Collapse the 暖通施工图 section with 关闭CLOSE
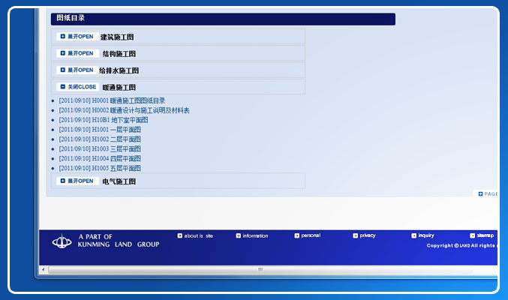 (x=77, y=87)
